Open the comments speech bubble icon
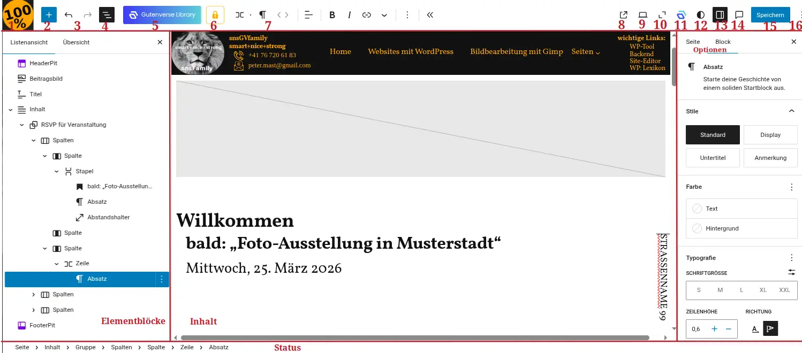802x353 pixels. pyautogui.click(x=739, y=15)
